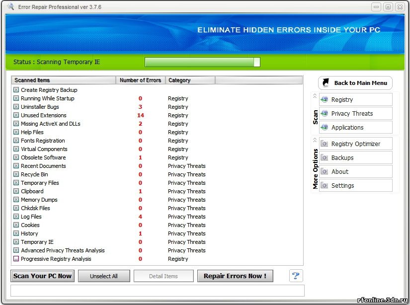Screen dimensions: 410x305
Task: Click the arrow icon on Back to Main Menu
Action: [326, 83]
